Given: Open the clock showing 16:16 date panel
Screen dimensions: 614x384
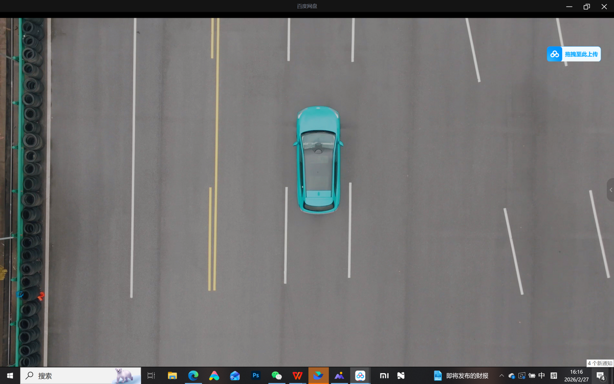Looking at the screenshot, I should point(576,376).
